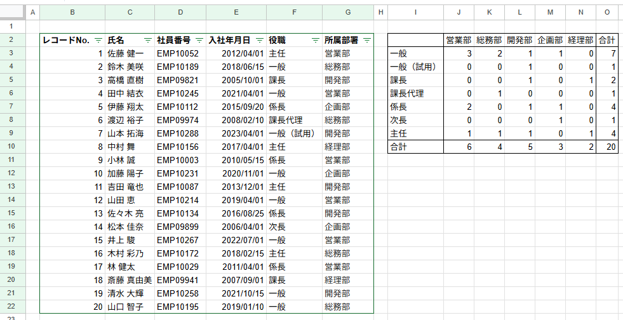Click the 営業部 summary table header

click(x=459, y=40)
